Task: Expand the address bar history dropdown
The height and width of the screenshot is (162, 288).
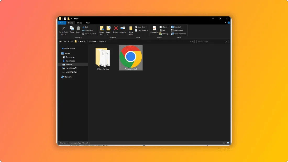Action: click(190, 42)
